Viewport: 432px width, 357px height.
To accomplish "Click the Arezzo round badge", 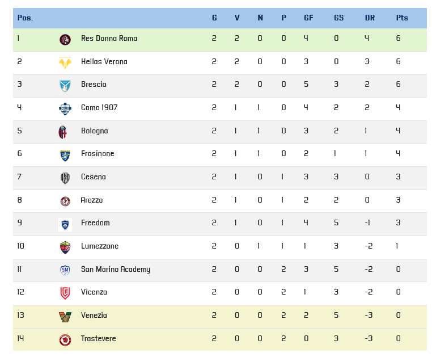I will (x=65, y=201).
